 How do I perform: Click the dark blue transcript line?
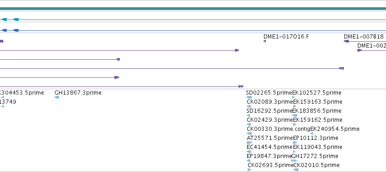click(x=202, y=30)
